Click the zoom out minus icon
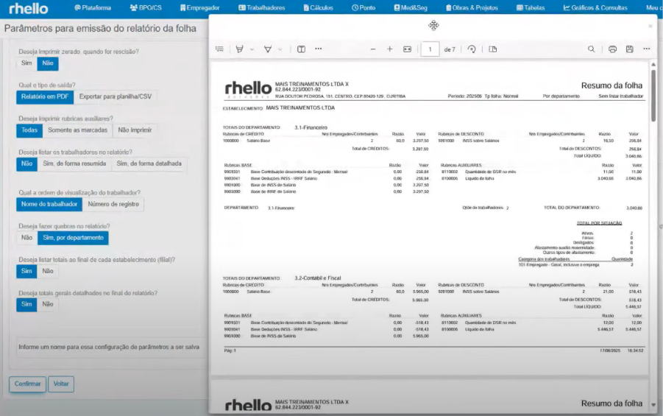663x416 pixels. [x=373, y=49]
